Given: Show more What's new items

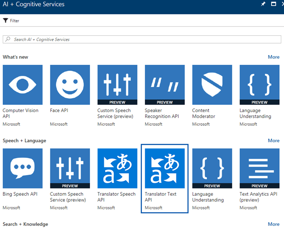Looking at the screenshot, I should (274, 57).
